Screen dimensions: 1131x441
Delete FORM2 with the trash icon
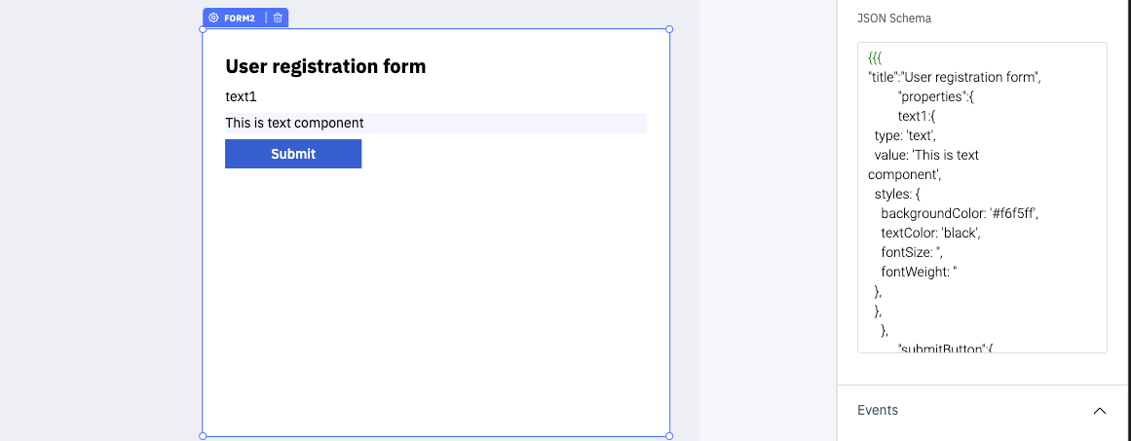(x=278, y=18)
